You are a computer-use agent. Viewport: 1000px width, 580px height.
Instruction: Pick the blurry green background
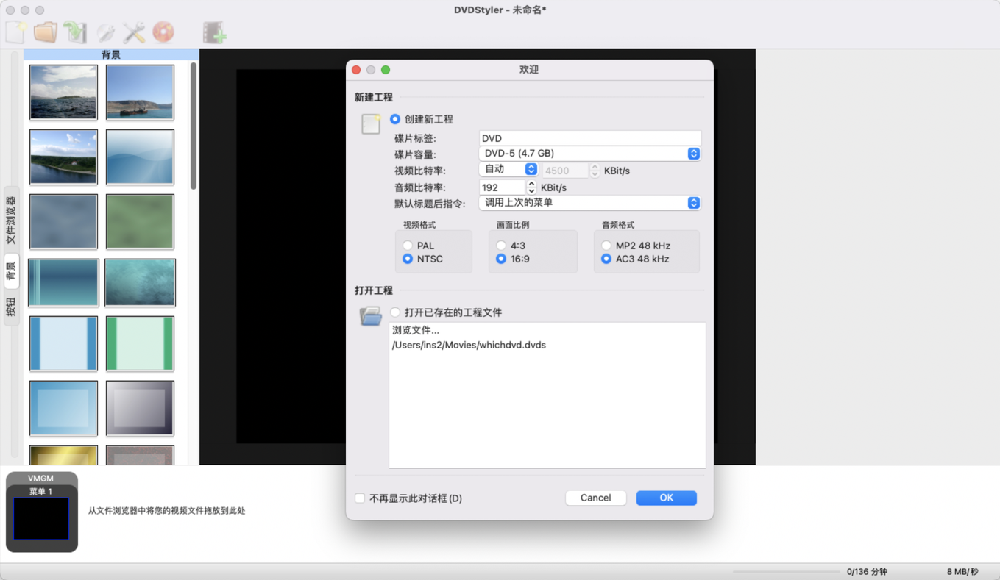140,221
